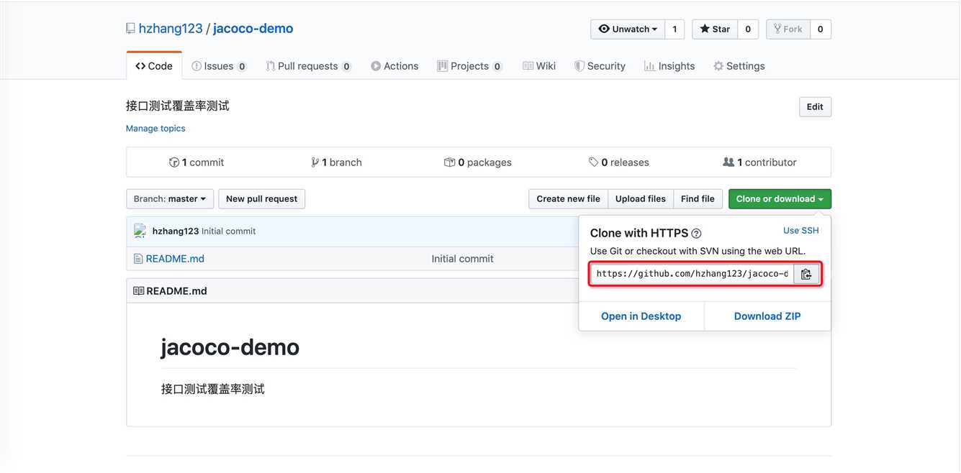Image resolution: width=961 pixels, height=473 pixels.
Task: Go to the Actions tab
Action: tap(394, 66)
